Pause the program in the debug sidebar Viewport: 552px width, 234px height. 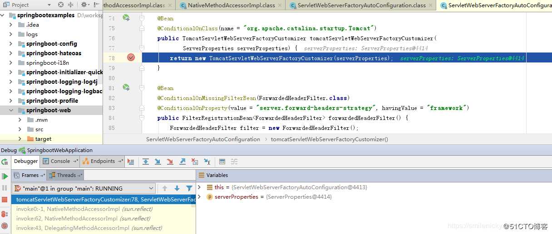coord(5,188)
